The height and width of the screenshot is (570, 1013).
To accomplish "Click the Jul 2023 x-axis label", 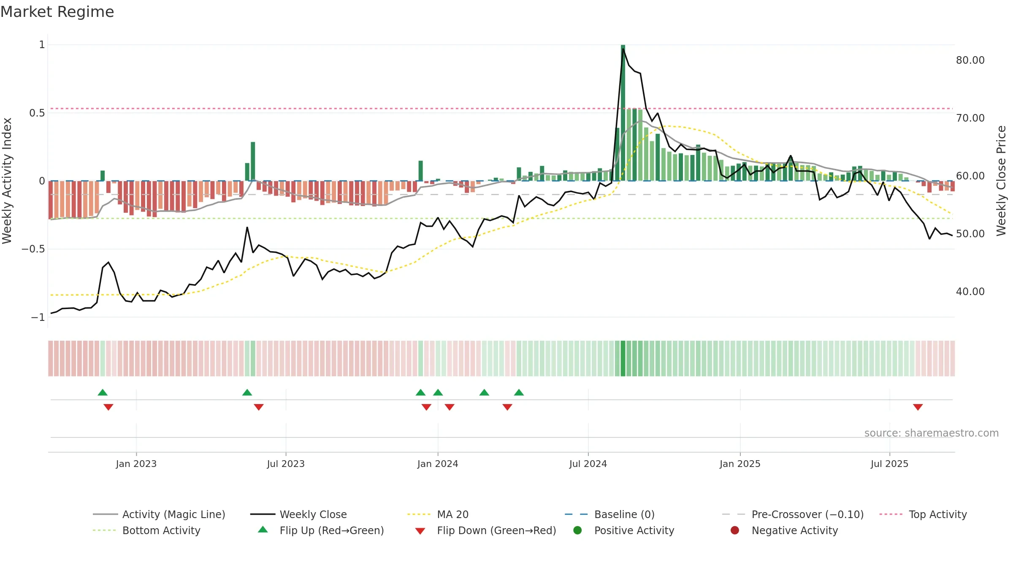I will pos(286,464).
